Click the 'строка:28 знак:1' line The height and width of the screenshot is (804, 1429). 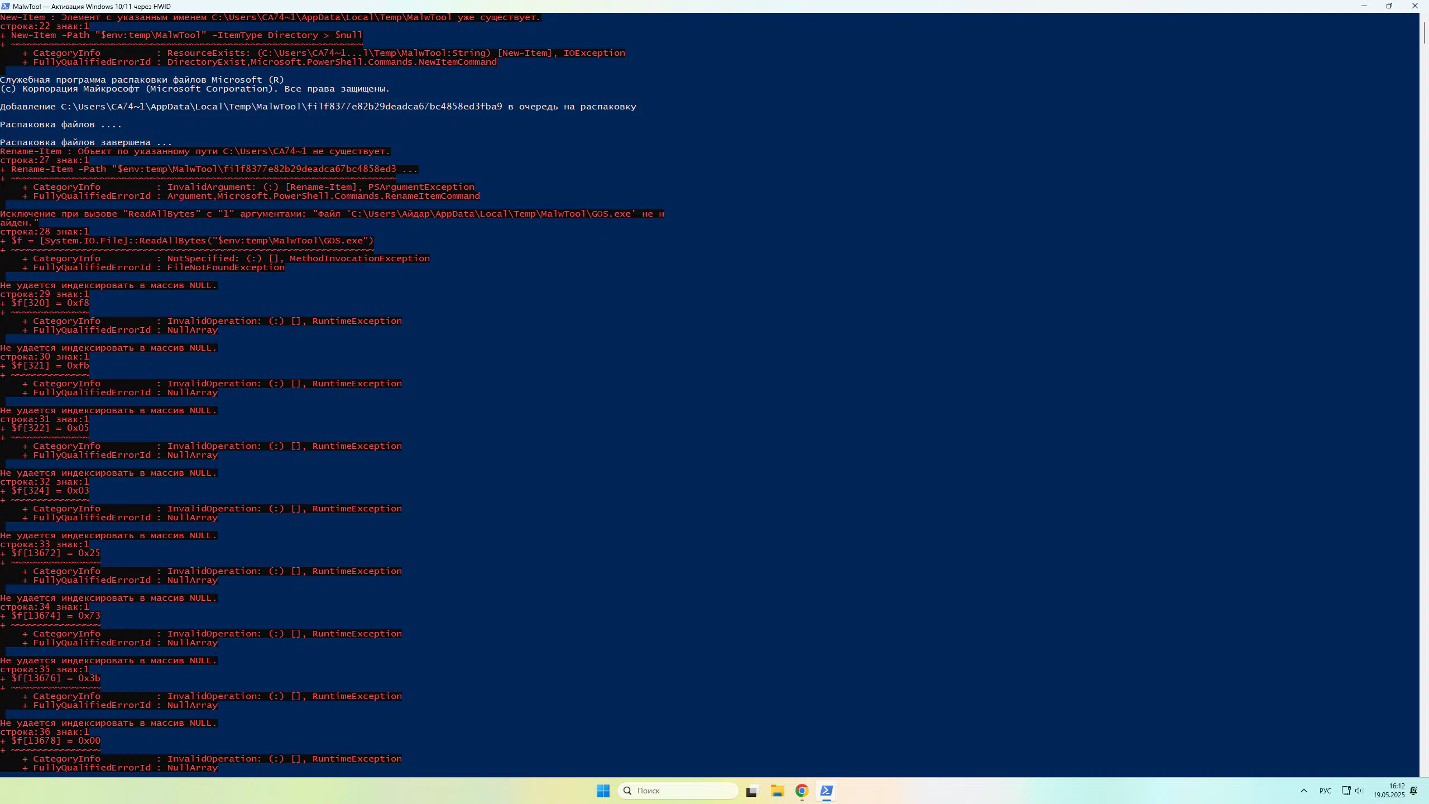45,232
